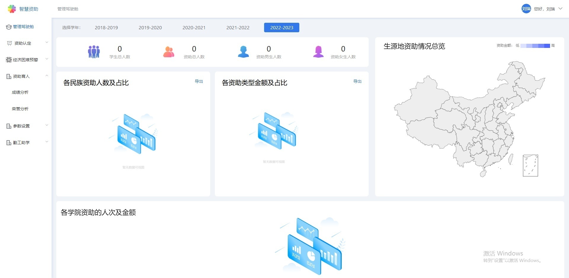This screenshot has width=569, height=278.
Task: Click the 管理驾驶舱 graduation cap icon
Action: (9, 27)
